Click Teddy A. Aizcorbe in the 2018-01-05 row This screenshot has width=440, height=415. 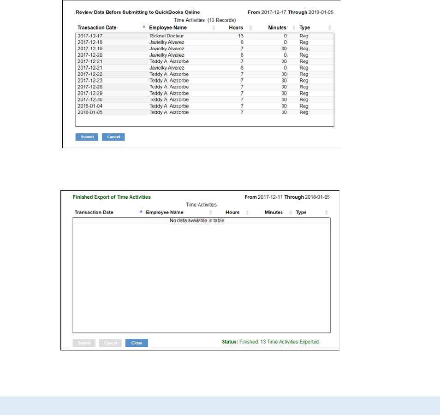(169, 112)
